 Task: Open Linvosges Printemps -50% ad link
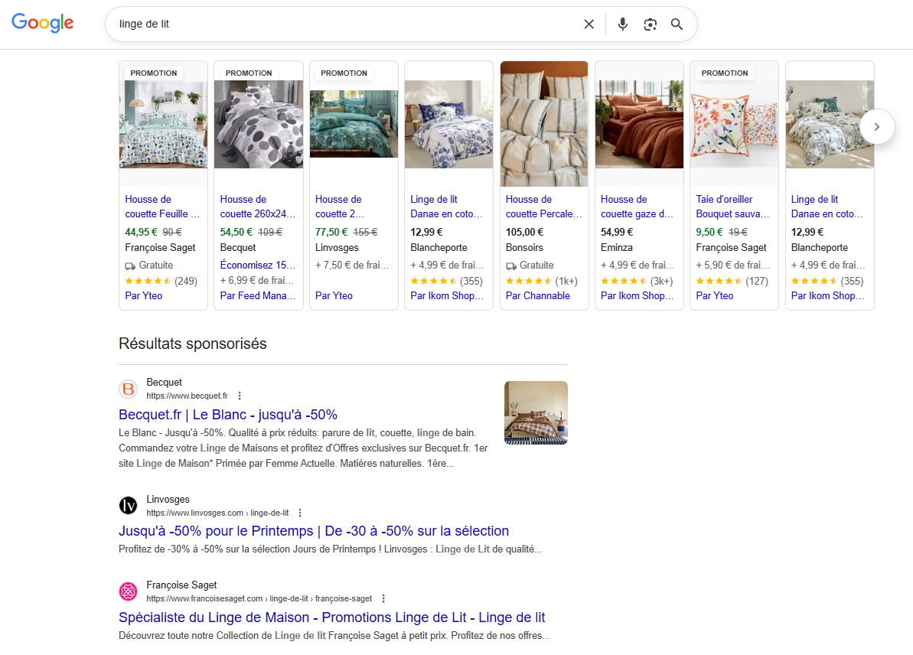pos(314,531)
